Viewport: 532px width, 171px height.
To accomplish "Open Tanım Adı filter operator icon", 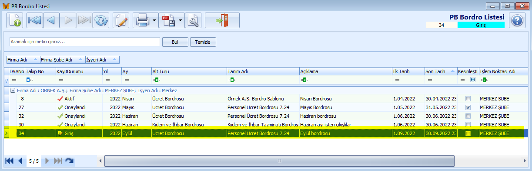I will point(231,80).
